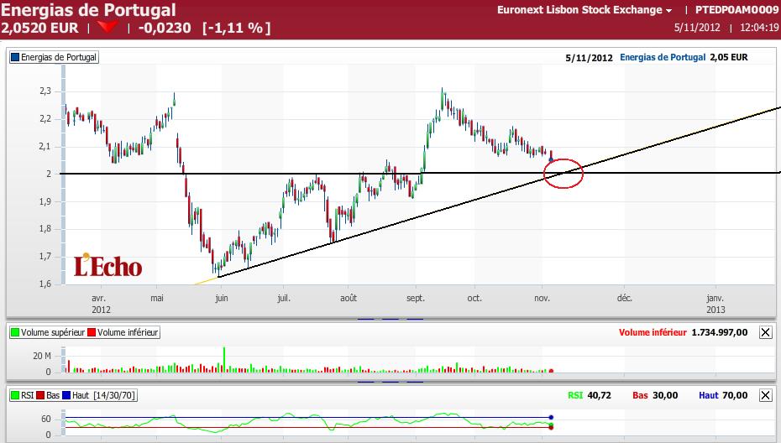Click the percentage change [-1,11 %]
Image resolution: width=781 pixels, height=443 pixels.
[x=237, y=28]
